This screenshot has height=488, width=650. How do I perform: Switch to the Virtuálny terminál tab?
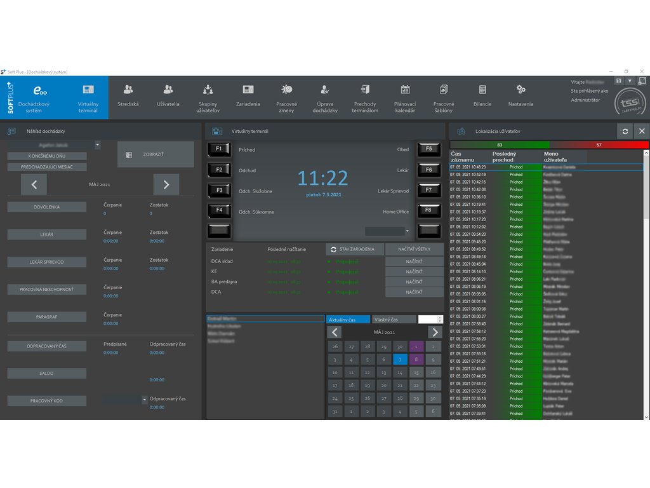[88, 98]
